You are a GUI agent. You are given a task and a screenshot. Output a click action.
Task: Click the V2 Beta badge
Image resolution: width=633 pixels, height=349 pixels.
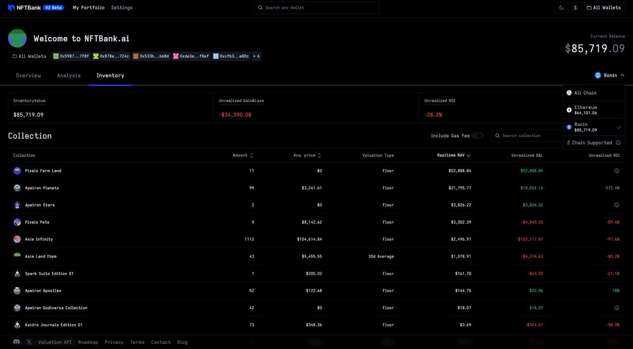(53, 7)
